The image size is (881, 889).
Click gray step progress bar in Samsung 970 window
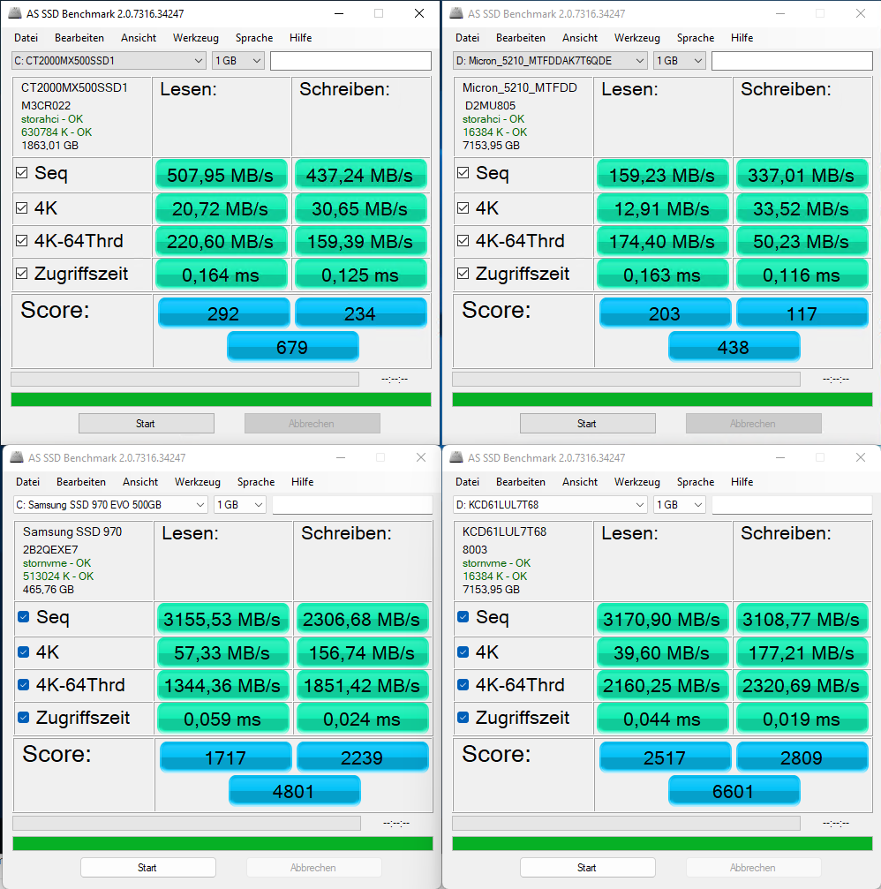tap(186, 824)
